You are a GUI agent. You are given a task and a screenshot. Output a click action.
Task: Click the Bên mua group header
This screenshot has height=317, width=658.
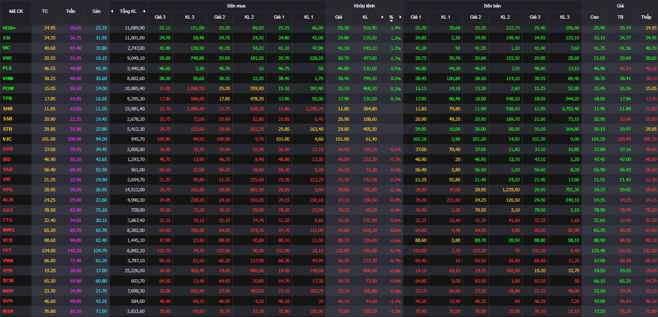click(236, 6)
